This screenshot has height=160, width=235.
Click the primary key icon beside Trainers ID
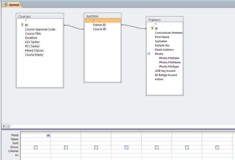pos(152,28)
